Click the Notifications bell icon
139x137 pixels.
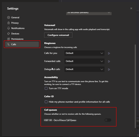(8, 28)
